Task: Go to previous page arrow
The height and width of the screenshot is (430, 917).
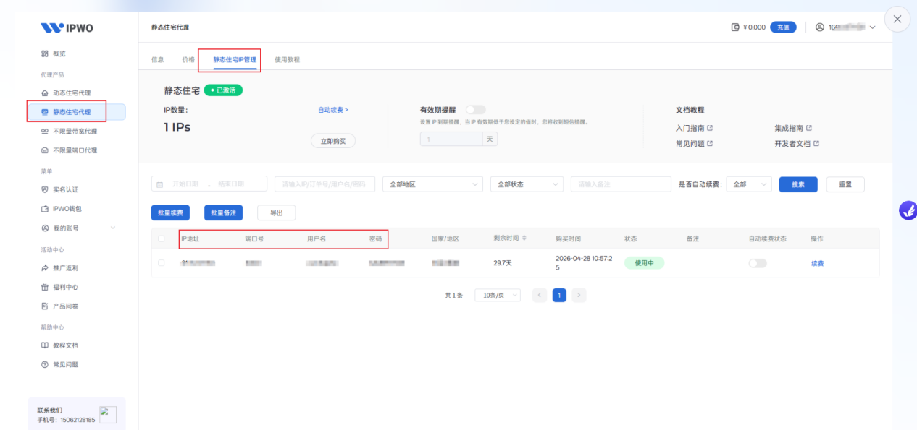Action: coord(540,295)
